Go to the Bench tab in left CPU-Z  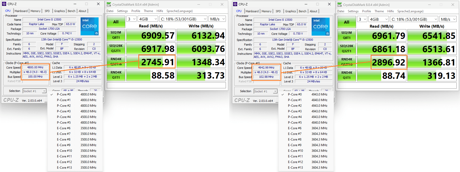(72, 11)
